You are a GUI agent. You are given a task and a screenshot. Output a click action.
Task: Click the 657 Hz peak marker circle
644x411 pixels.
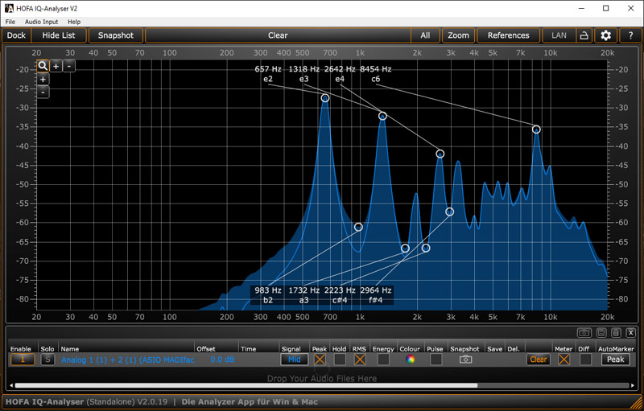tap(325, 98)
